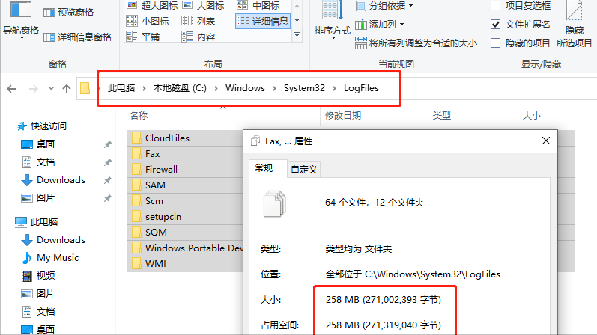Switch to Customize (自定义) tab in properties

(x=303, y=169)
